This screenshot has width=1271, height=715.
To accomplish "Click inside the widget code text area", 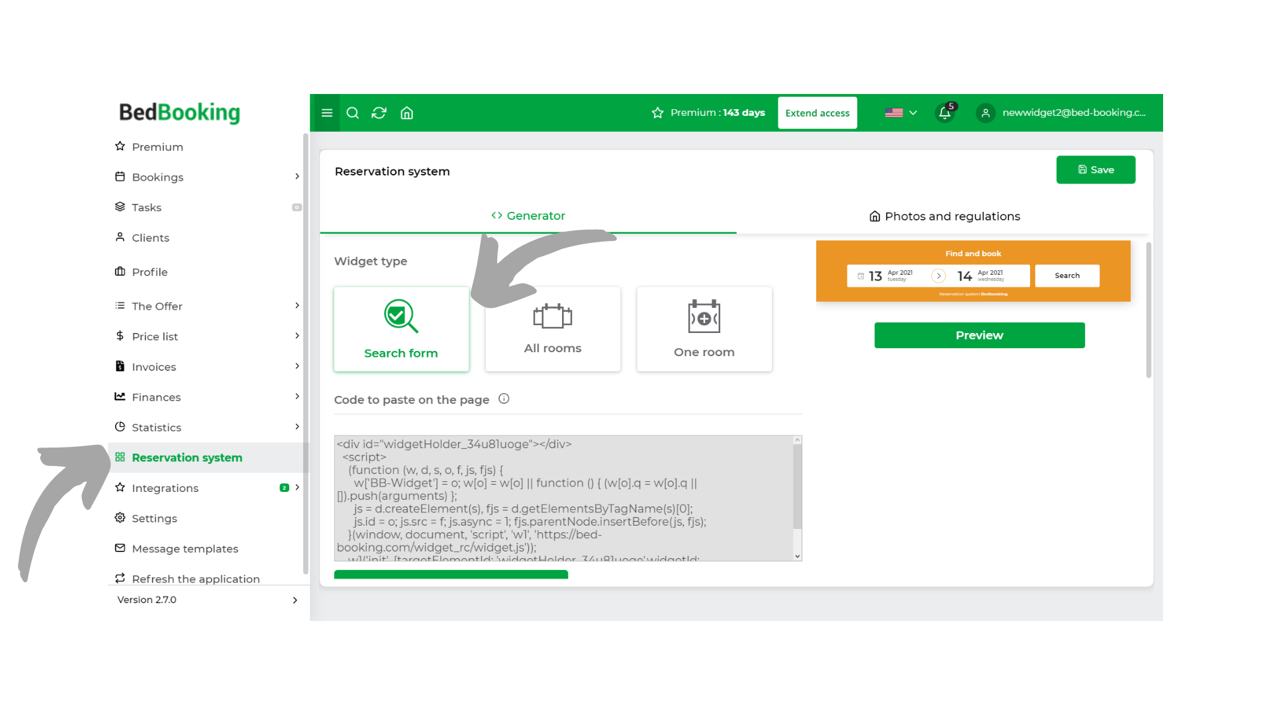I will (563, 499).
